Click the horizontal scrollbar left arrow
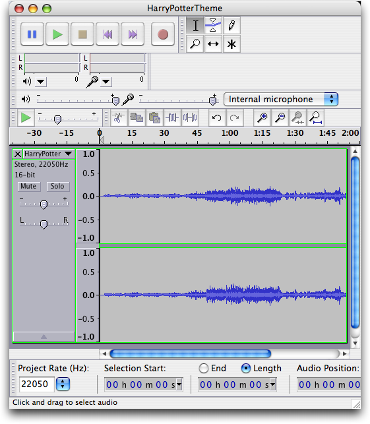 click(x=104, y=353)
